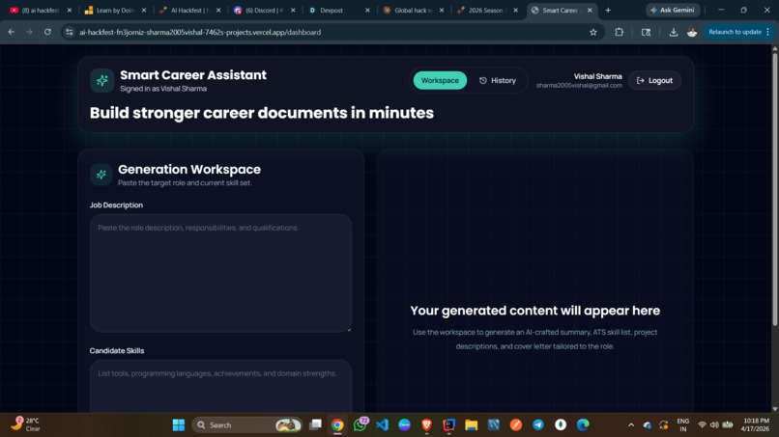Click the Vishal Sharma user name
This screenshot has height=437, width=779.
(597, 76)
